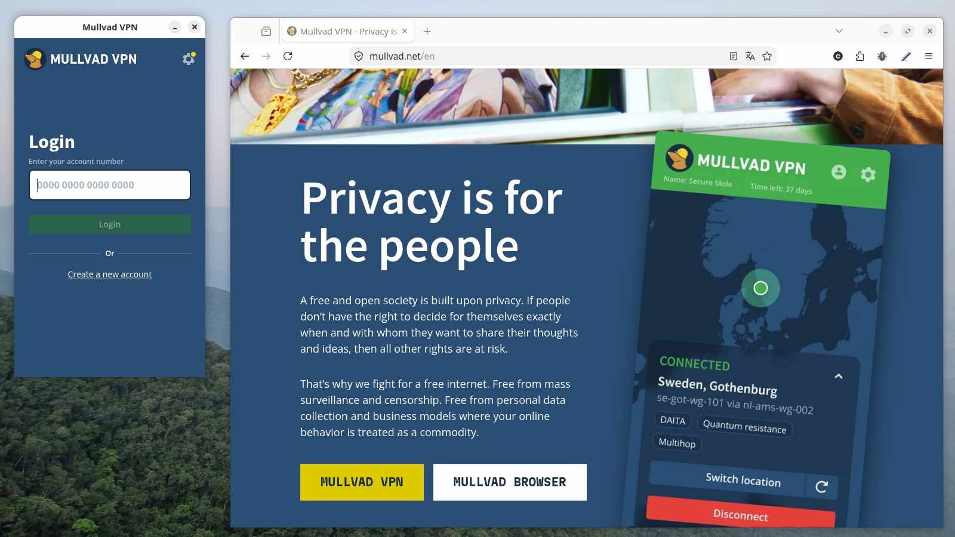This screenshot has height=537, width=955.
Task: Reload the current browser page
Action: click(x=288, y=56)
